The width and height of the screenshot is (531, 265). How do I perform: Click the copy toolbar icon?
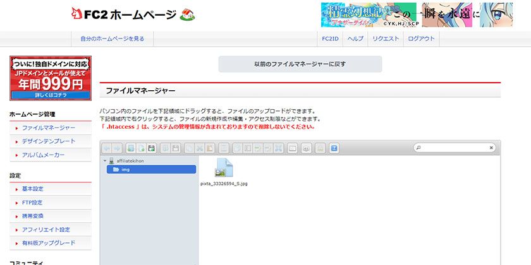point(189,148)
